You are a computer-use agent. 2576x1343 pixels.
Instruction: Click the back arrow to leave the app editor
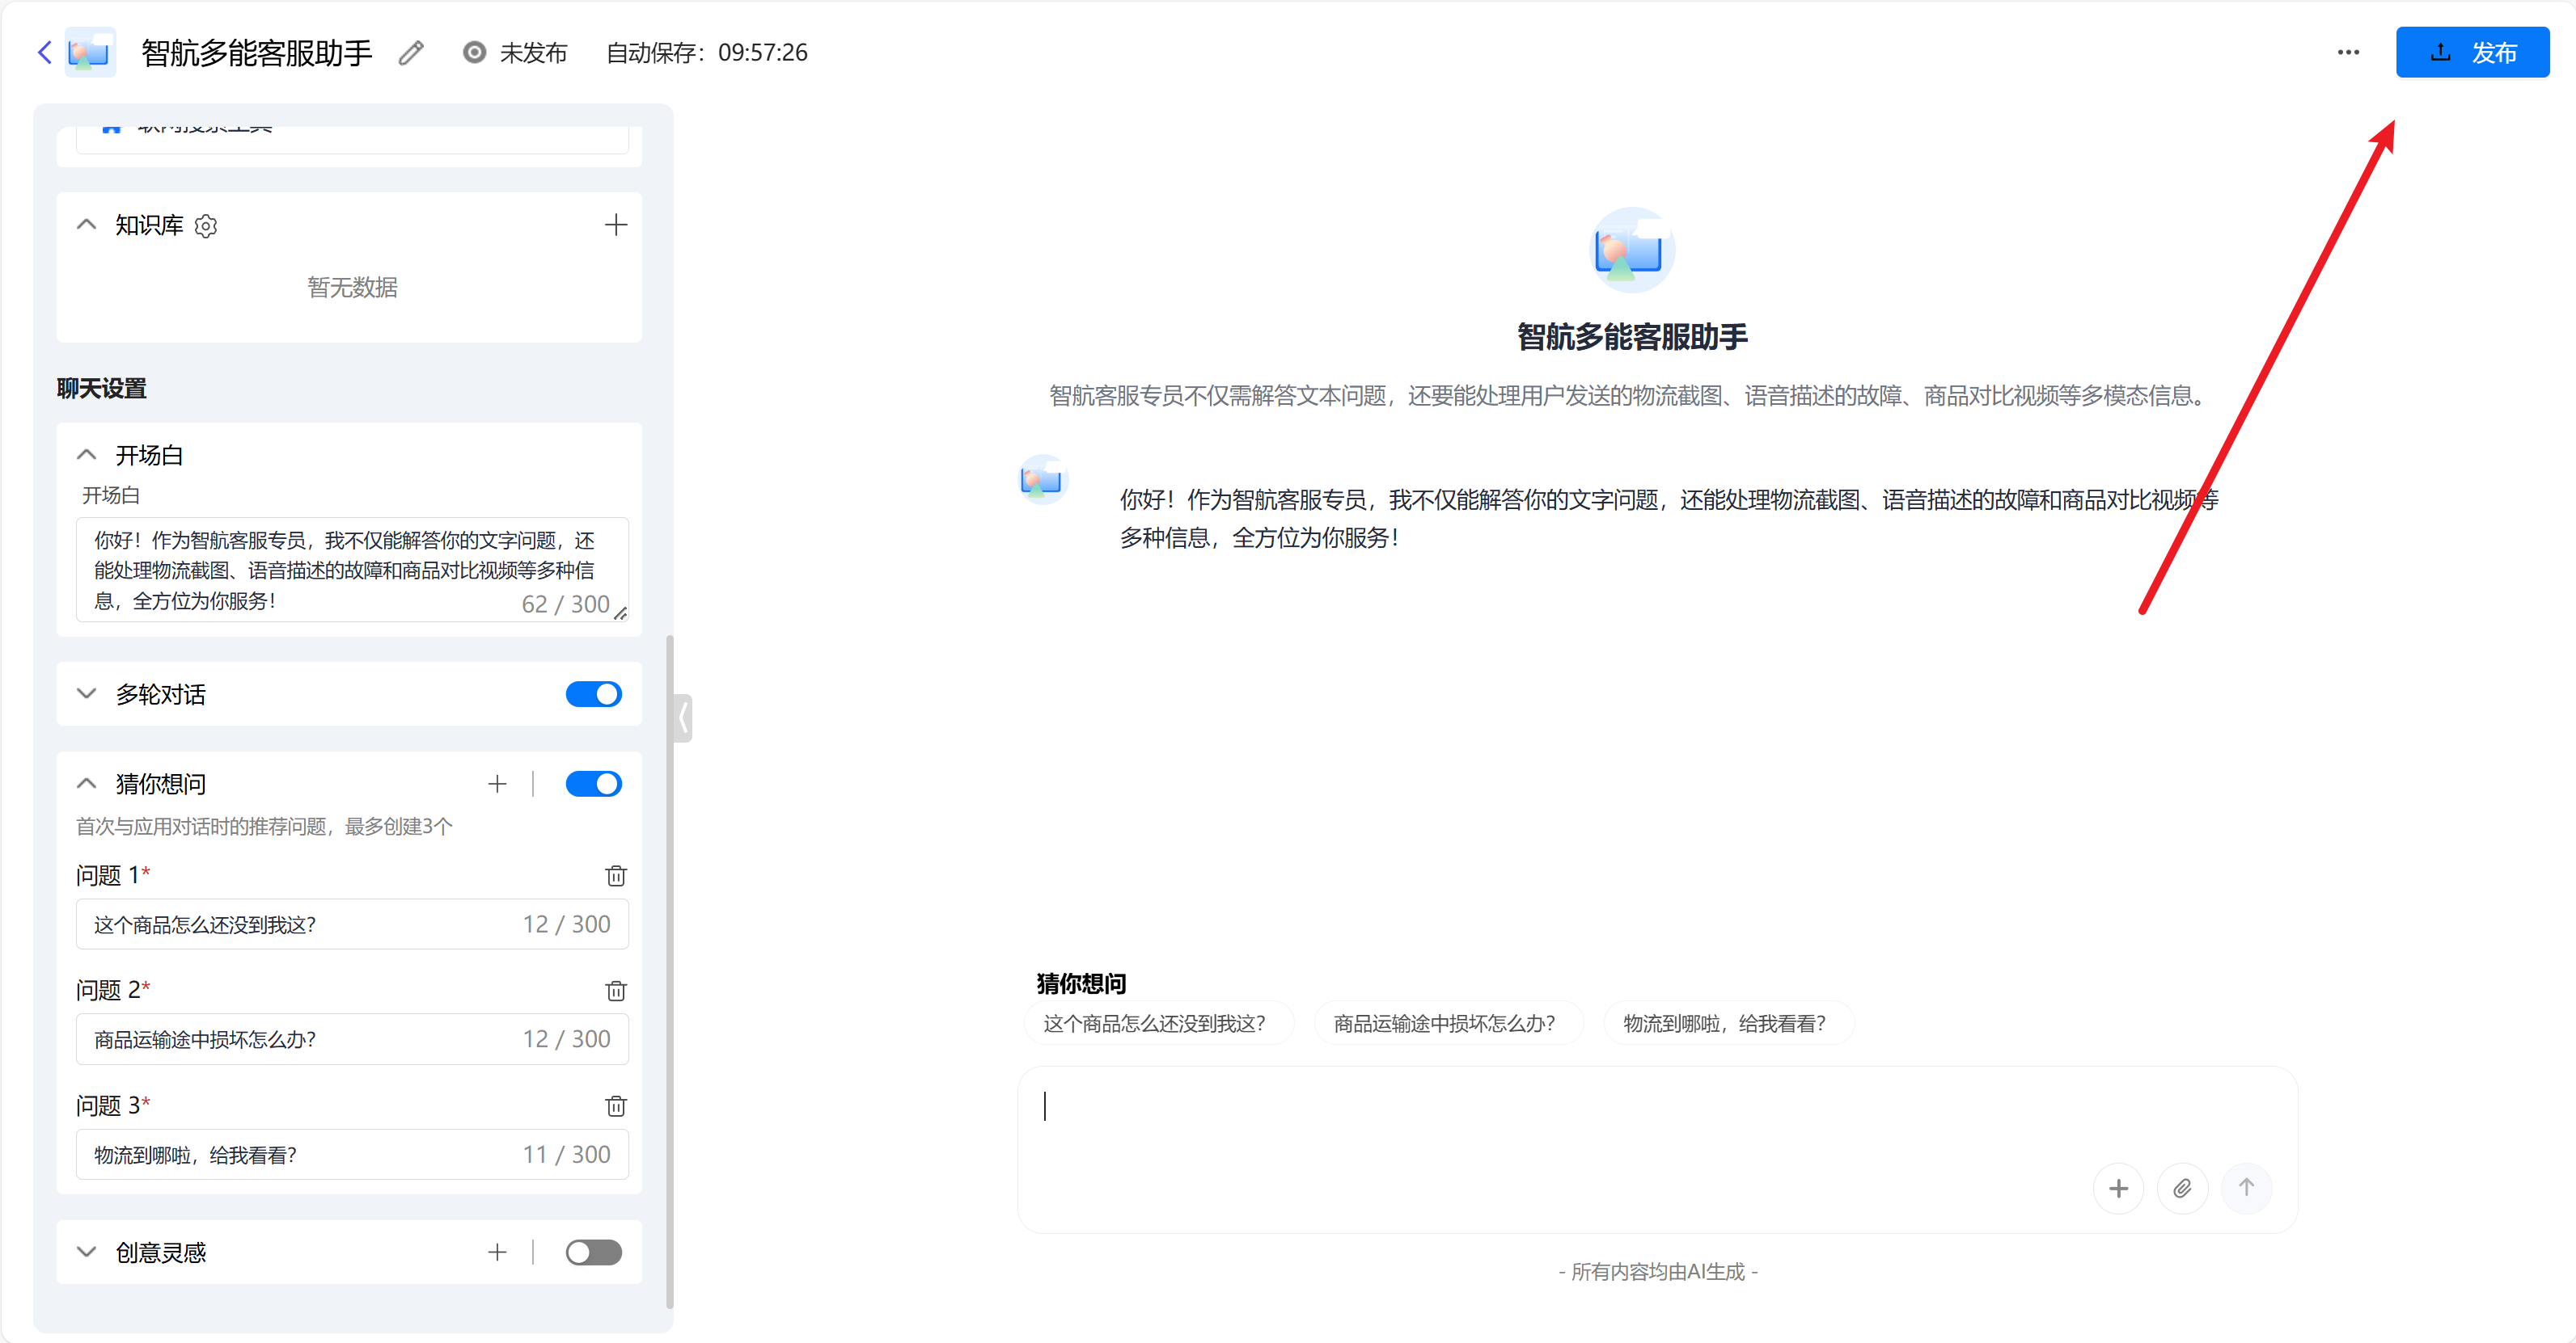click(44, 52)
